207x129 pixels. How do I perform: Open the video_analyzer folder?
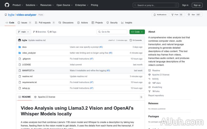[x=29, y=53]
